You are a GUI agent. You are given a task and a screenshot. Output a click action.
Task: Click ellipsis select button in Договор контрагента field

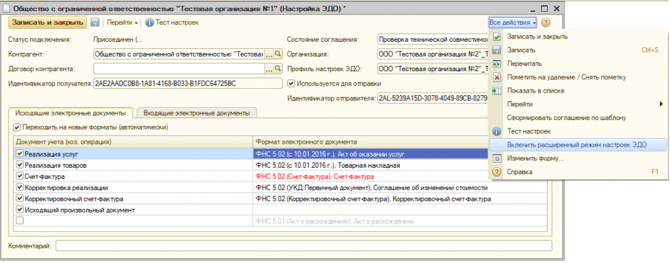click(269, 69)
